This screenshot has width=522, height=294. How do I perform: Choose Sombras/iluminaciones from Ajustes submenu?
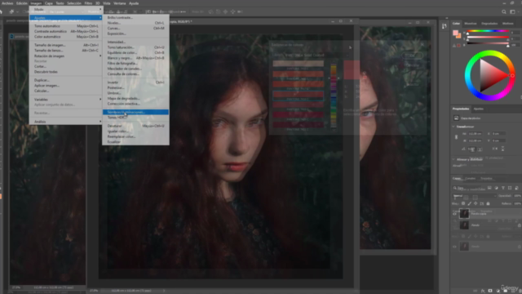coord(136,112)
